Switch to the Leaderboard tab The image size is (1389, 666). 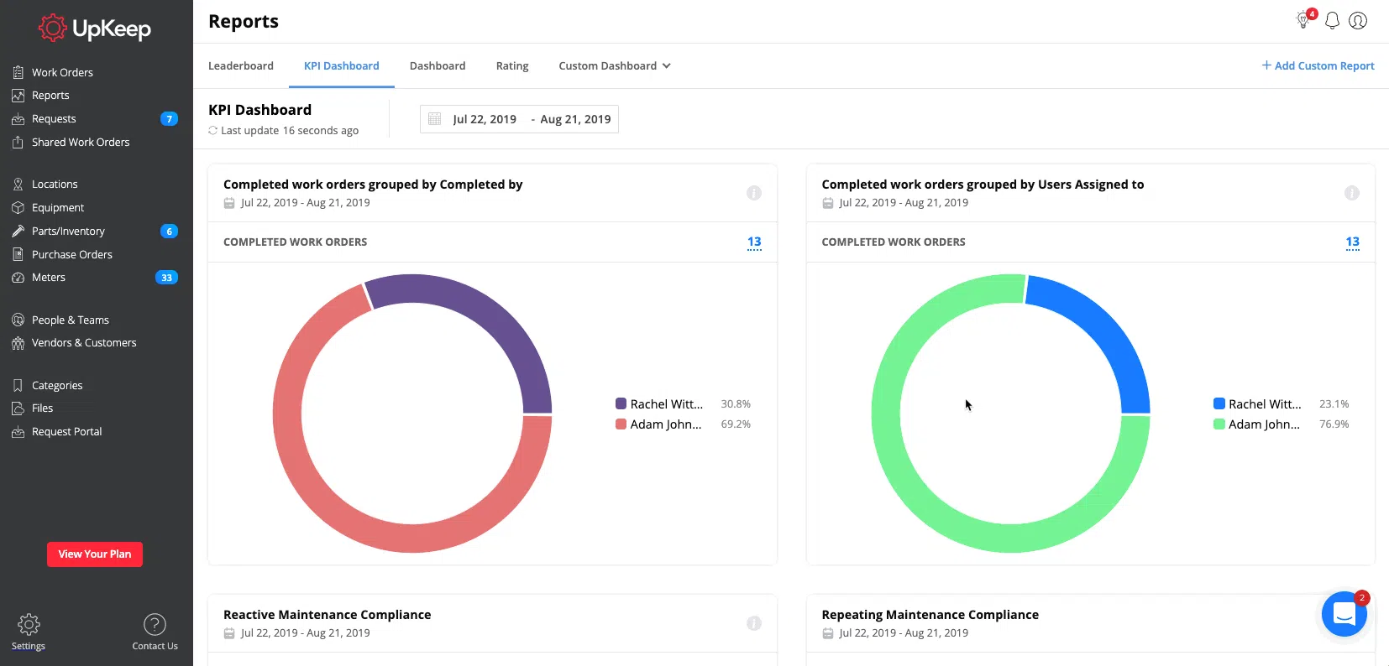point(241,66)
